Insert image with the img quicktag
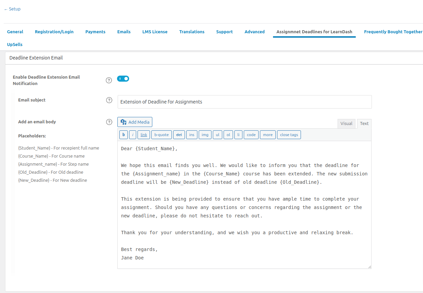The image size is (423, 293). [x=205, y=135]
